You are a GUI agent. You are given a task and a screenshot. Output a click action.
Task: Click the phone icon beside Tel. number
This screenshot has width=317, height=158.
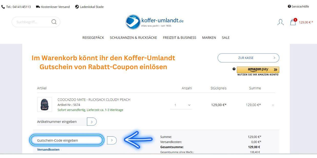(3, 7)
